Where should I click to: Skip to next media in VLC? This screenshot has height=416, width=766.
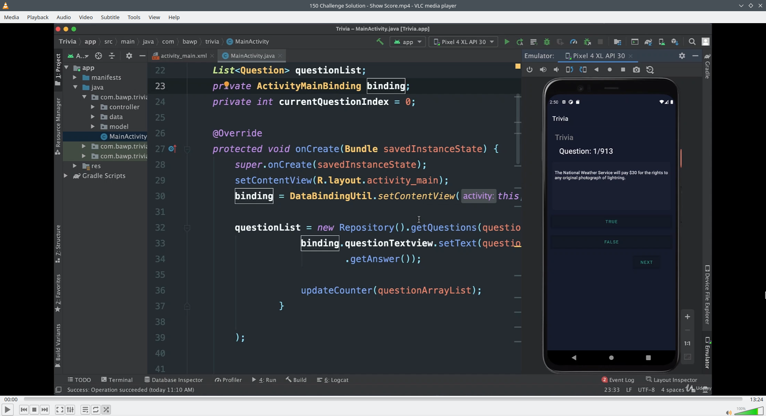pyautogui.click(x=45, y=410)
